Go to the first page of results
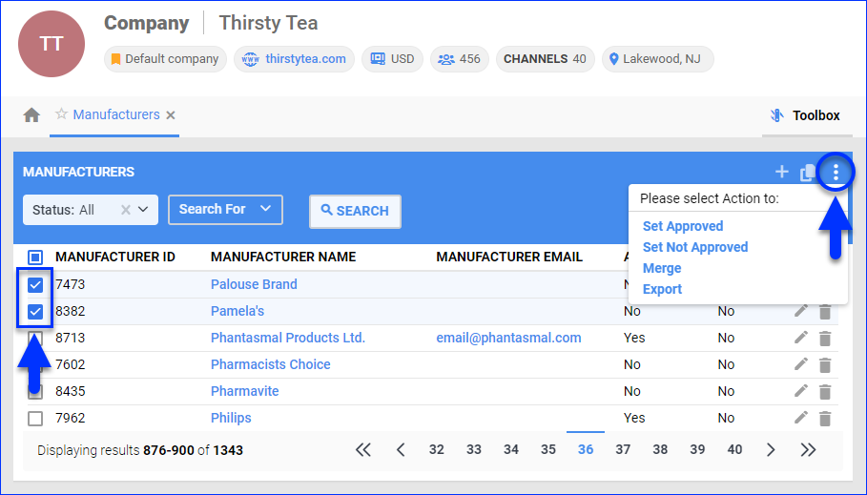The height and width of the screenshot is (495, 867). [x=362, y=450]
